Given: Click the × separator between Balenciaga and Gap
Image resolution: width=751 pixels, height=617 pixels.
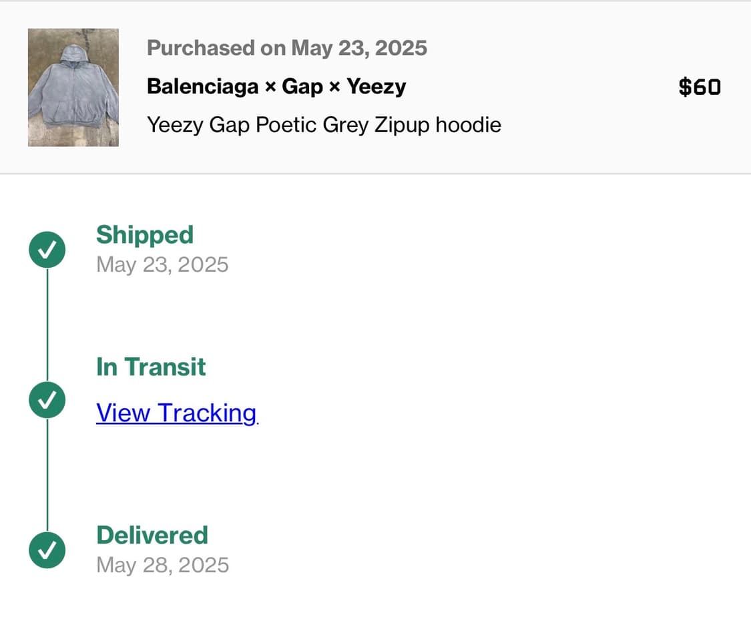Looking at the screenshot, I should [x=270, y=87].
